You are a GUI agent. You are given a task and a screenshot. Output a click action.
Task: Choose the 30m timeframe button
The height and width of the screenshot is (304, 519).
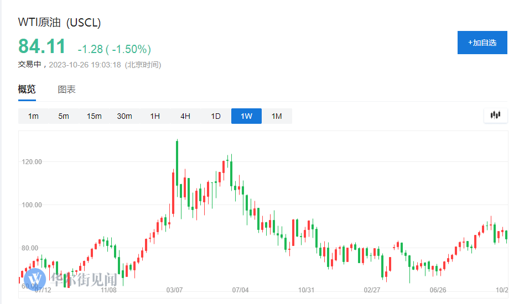pos(124,116)
